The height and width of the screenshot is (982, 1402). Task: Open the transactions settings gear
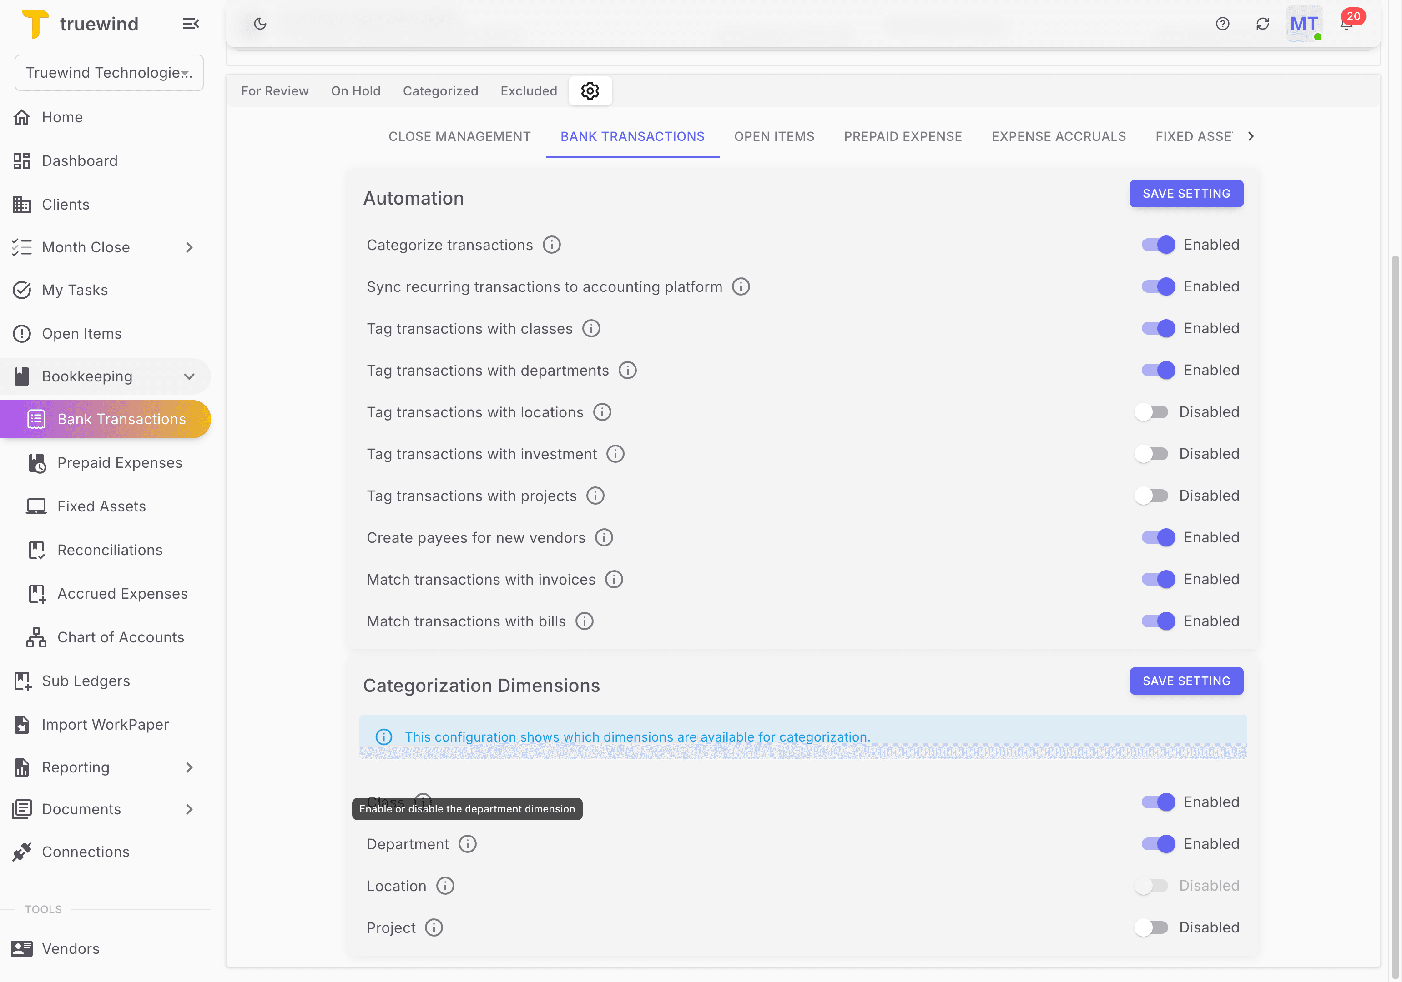point(589,90)
